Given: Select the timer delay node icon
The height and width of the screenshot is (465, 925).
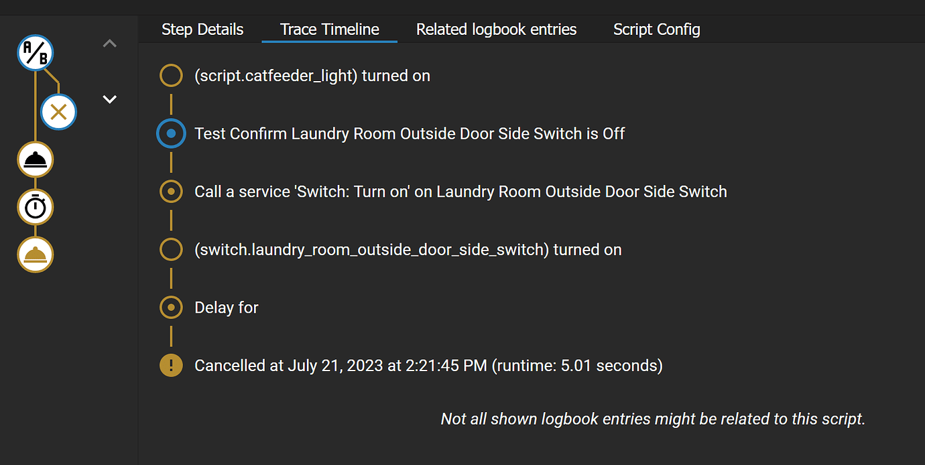Looking at the screenshot, I should [x=35, y=207].
